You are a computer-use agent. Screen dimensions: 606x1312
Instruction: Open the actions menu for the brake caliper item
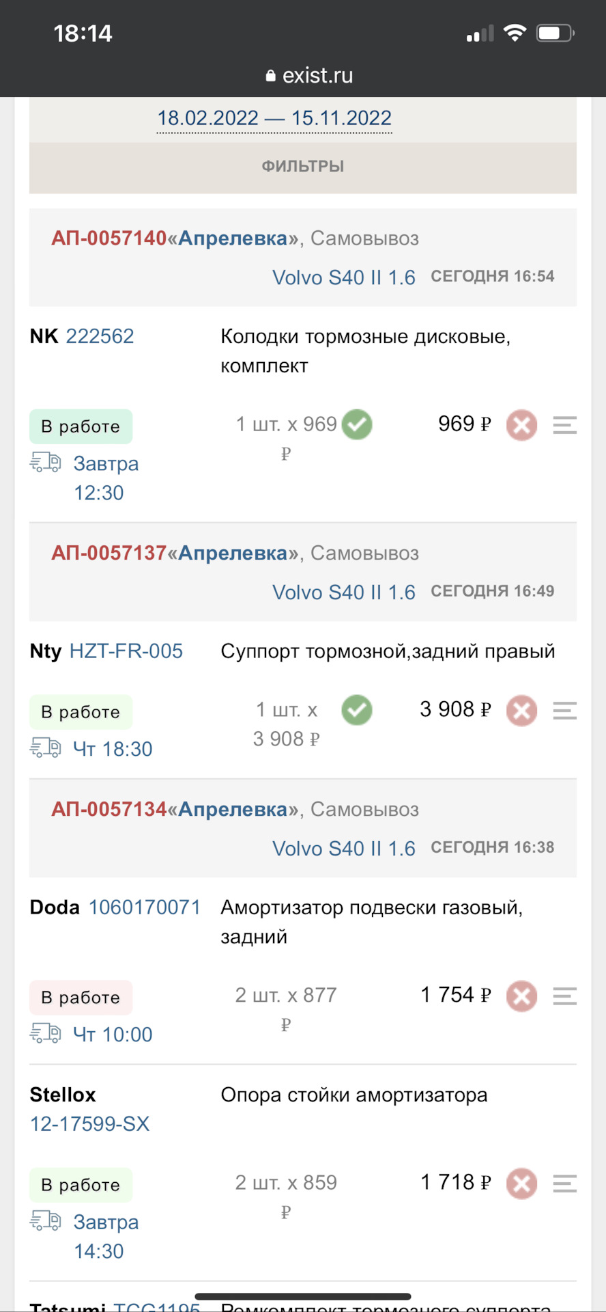point(564,711)
